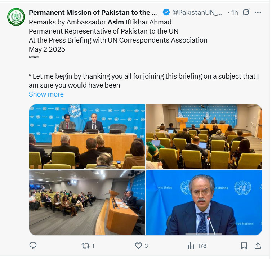Open the top-left photo of two seated speakers

tap(87, 137)
